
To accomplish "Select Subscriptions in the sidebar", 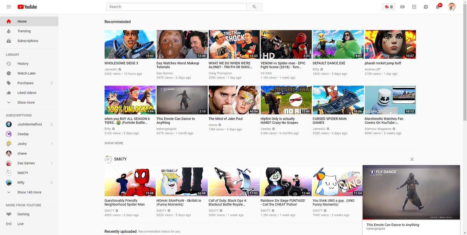I will 29,41.
